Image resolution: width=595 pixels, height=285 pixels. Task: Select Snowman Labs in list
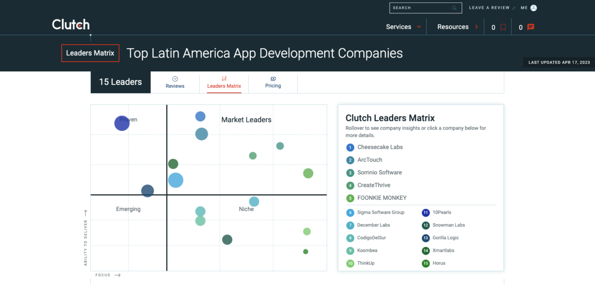(449, 225)
